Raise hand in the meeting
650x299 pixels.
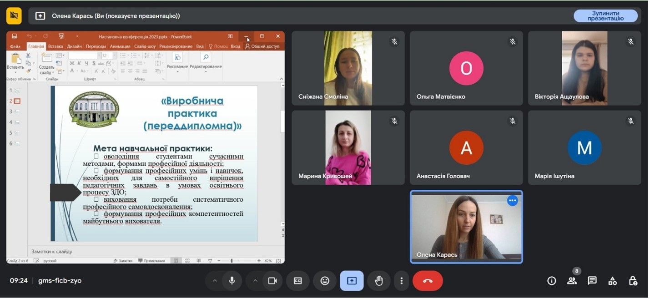click(378, 281)
